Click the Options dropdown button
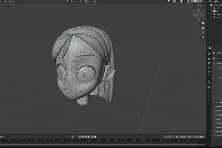This screenshot has height=148, width=222. (x=200, y=5)
